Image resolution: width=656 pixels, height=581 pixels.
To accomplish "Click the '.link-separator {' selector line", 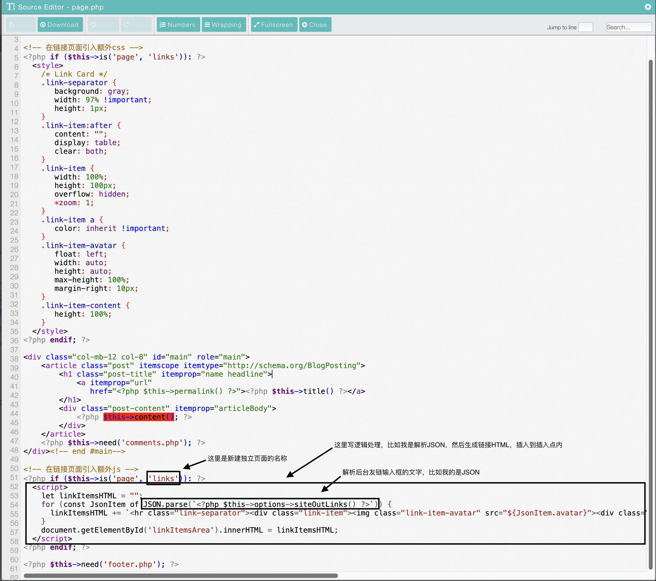I will [79, 83].
